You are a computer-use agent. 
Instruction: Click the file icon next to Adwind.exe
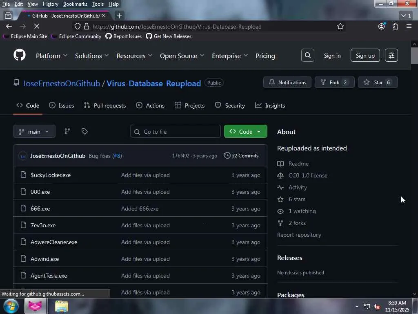coord(23,258)
